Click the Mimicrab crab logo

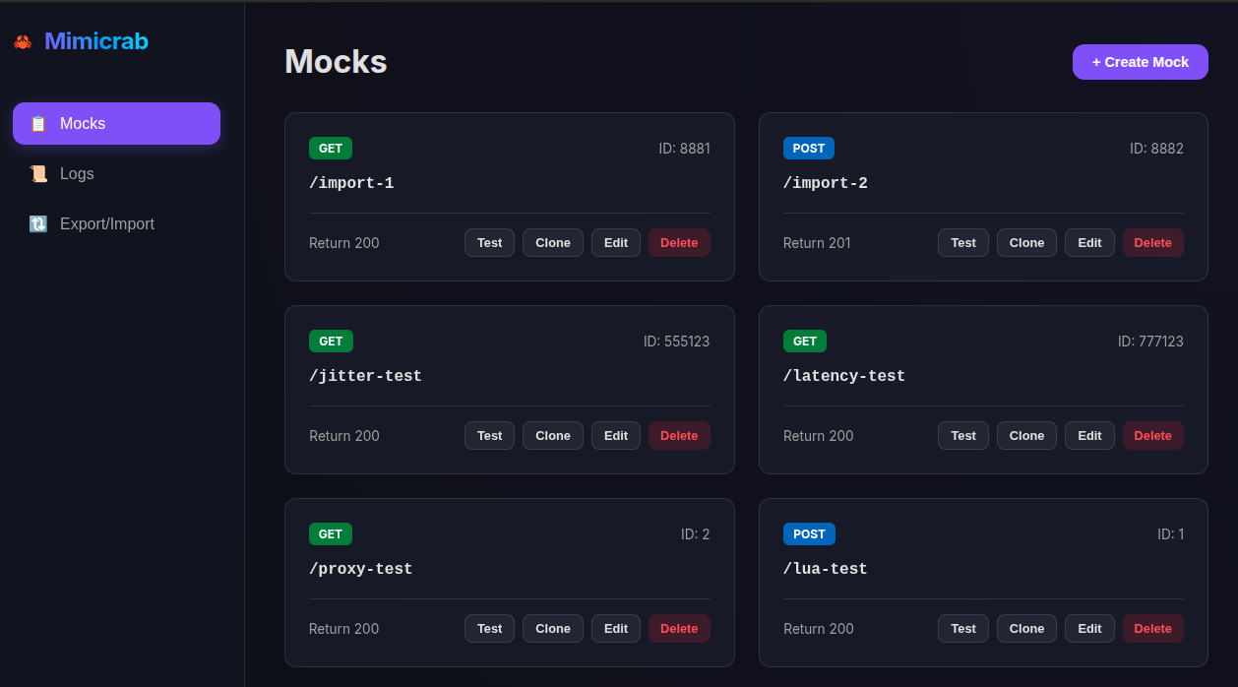22,41
